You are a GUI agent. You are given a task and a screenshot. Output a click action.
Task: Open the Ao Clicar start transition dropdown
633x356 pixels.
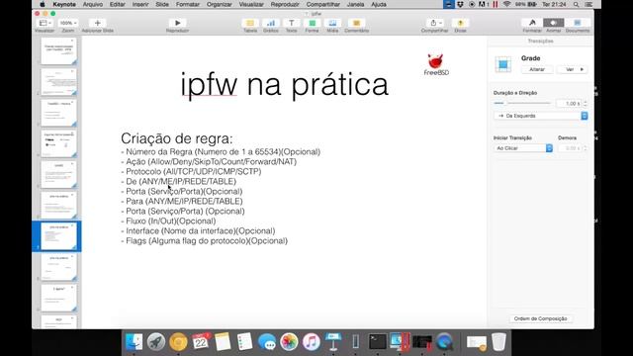click(523, 148)
